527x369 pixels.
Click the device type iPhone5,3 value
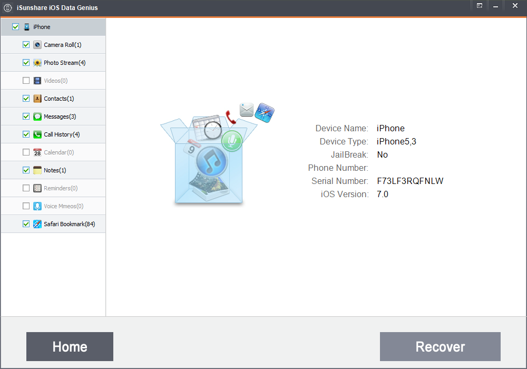coord(396,141)
